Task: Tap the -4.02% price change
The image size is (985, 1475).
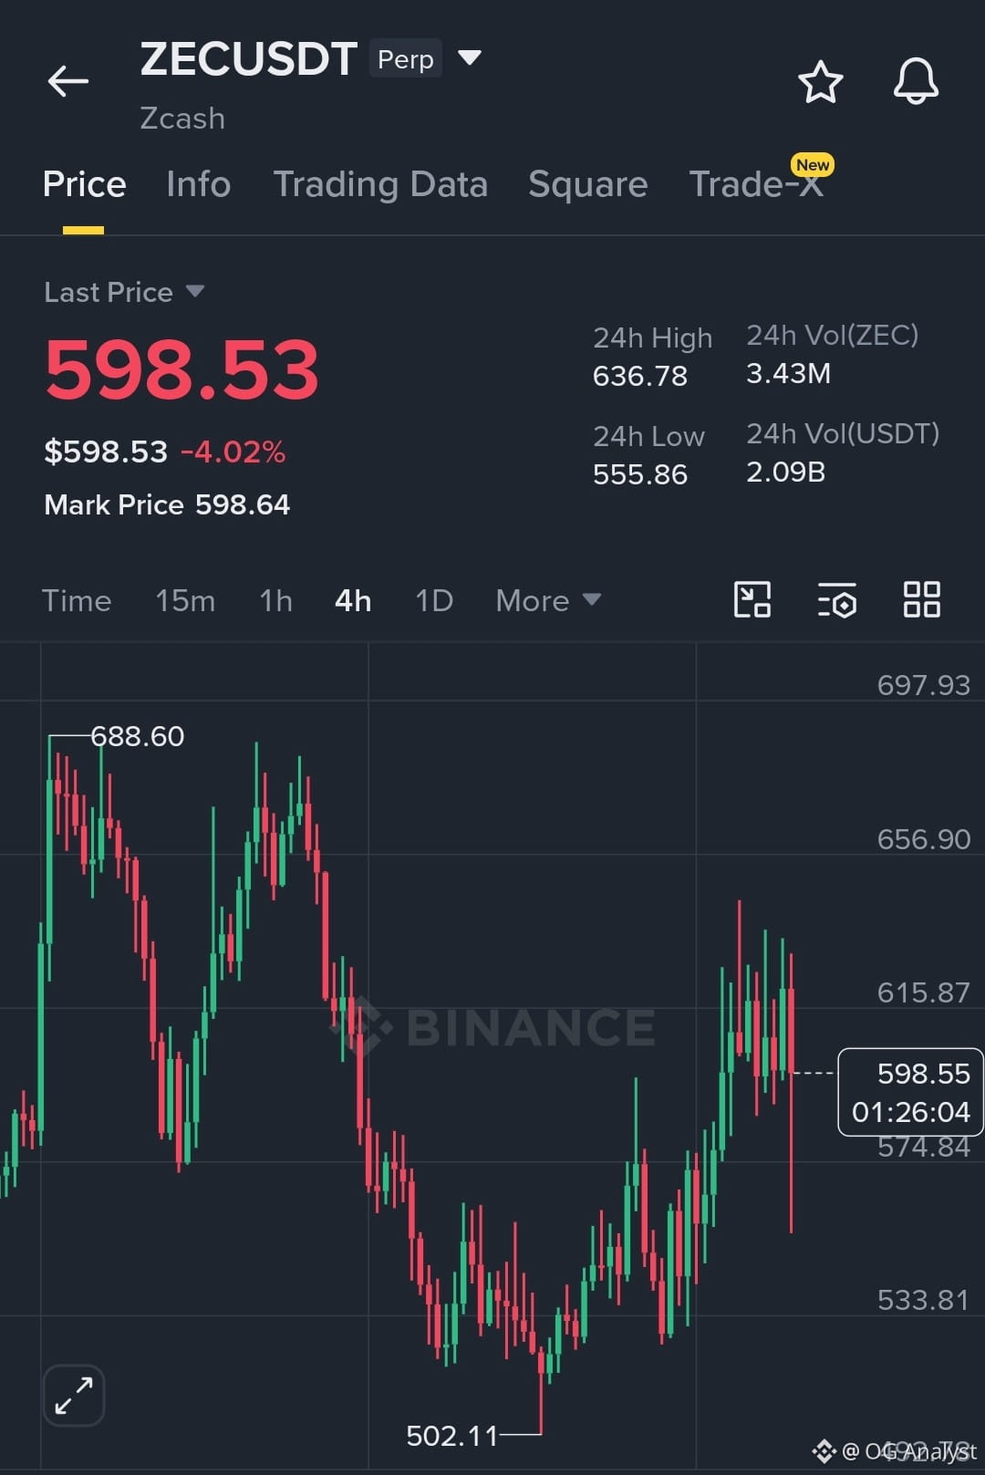Action: tap(233, 452)
